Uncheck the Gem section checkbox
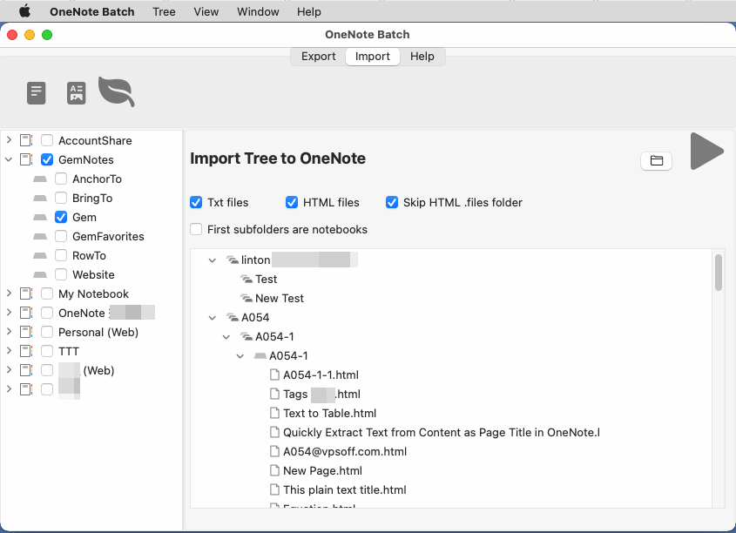The width and height of the screenshot is (736, 533). pyautogui.click(x=61, y=217)
